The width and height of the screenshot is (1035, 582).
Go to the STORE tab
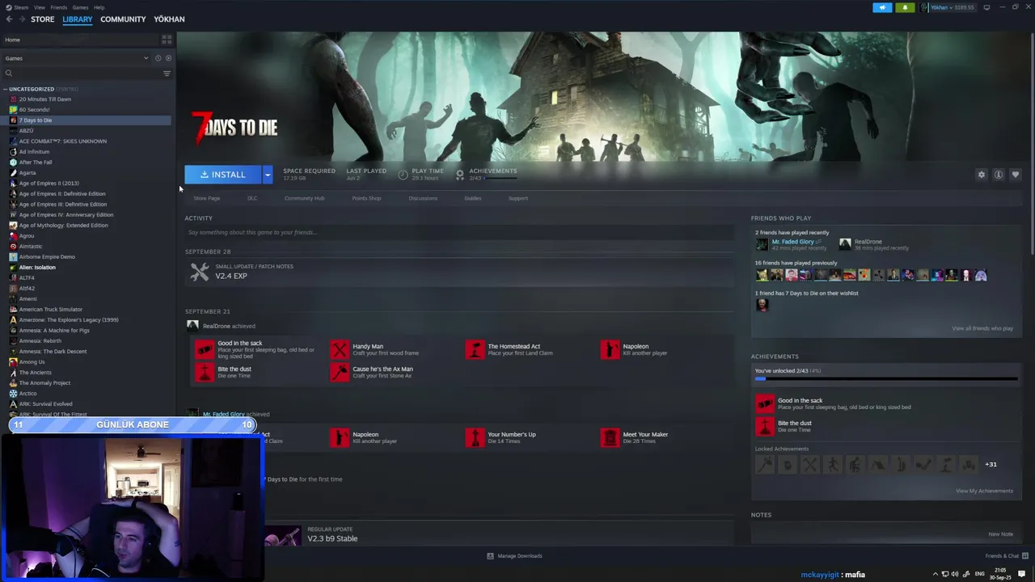43,19
